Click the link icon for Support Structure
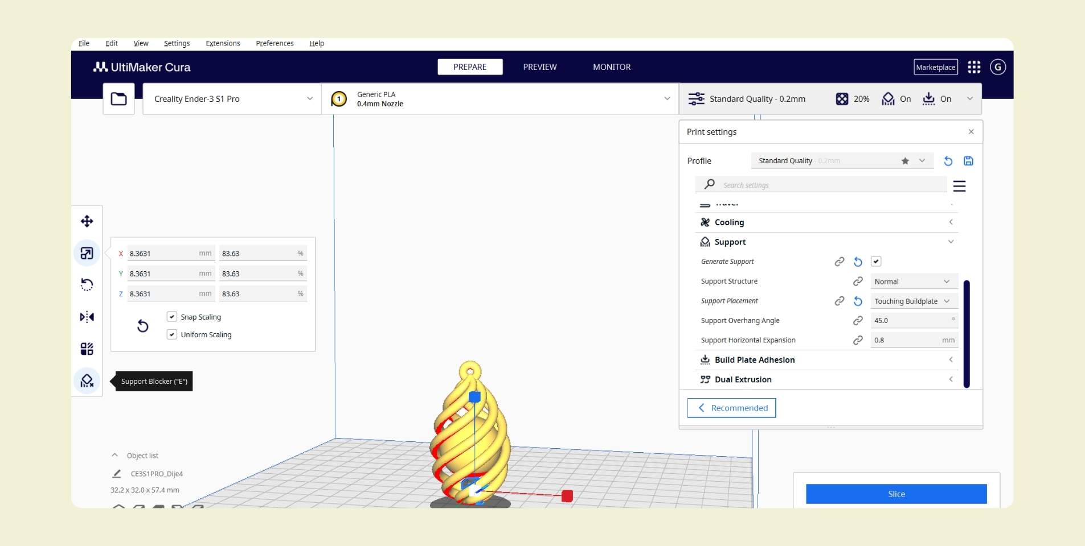Image resolution: width=1085 pixels, height=546 pixels. (x=858, y=282)
